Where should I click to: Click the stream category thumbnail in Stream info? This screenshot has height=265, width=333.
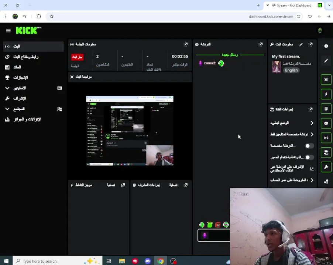pos(276,67)
